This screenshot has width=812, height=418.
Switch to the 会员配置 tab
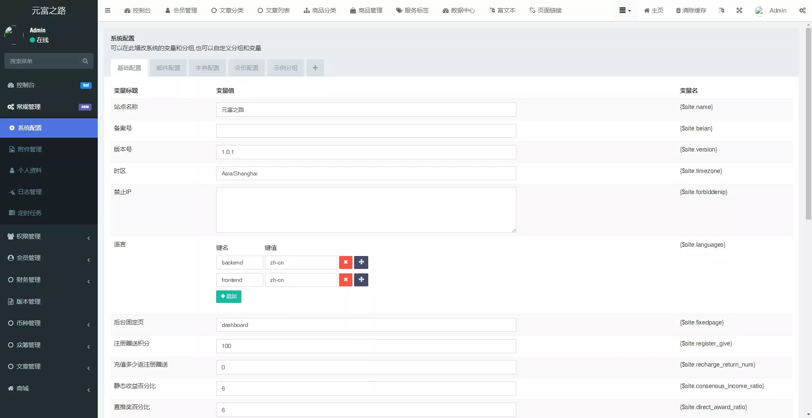pyautogui.click(x=246, y=68)
